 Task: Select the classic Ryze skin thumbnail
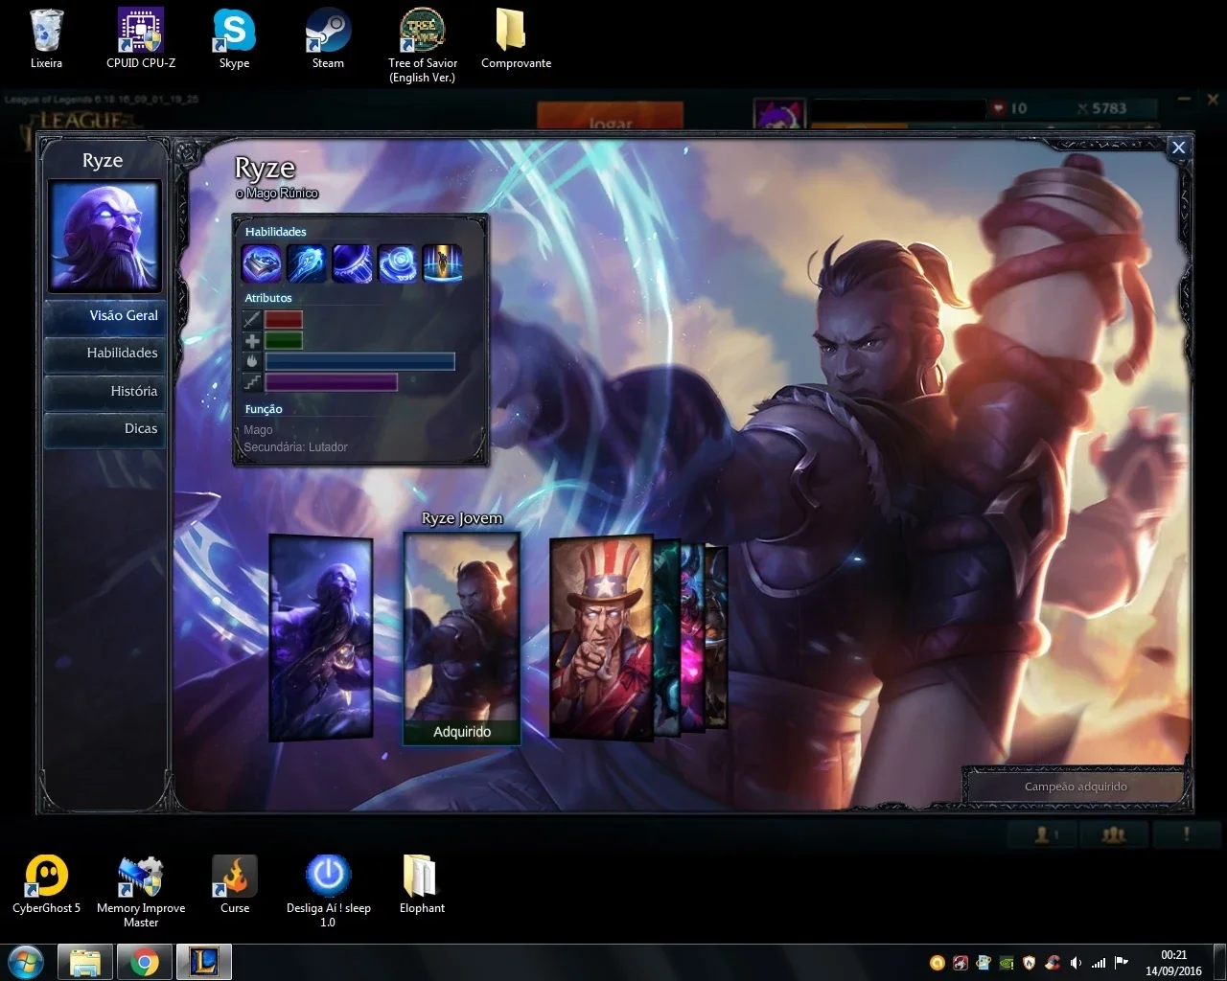click(321, 638)
